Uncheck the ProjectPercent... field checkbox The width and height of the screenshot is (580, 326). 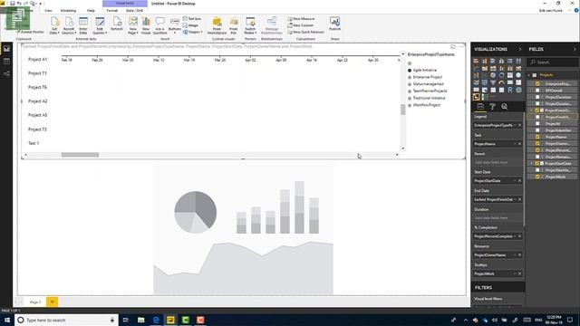click(537, 150)
